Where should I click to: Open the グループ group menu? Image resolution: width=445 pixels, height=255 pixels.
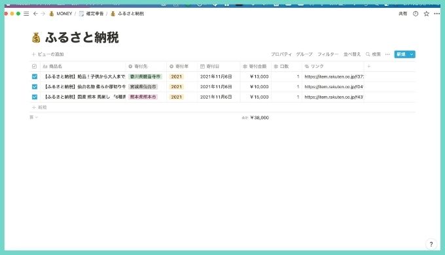(x=304, y=54)
